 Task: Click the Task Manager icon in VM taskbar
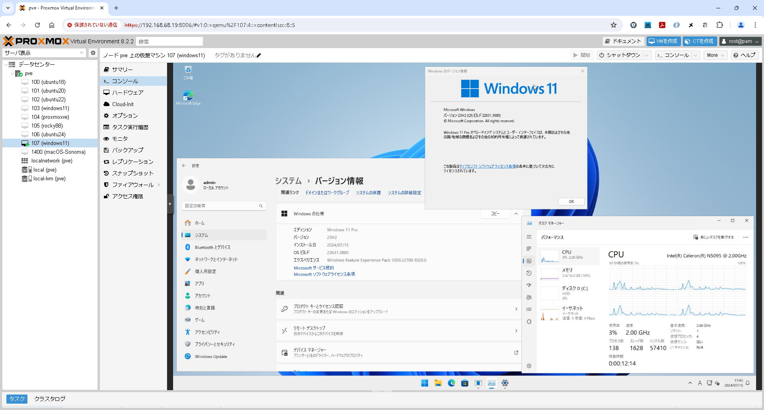click(x=491, y=383)
